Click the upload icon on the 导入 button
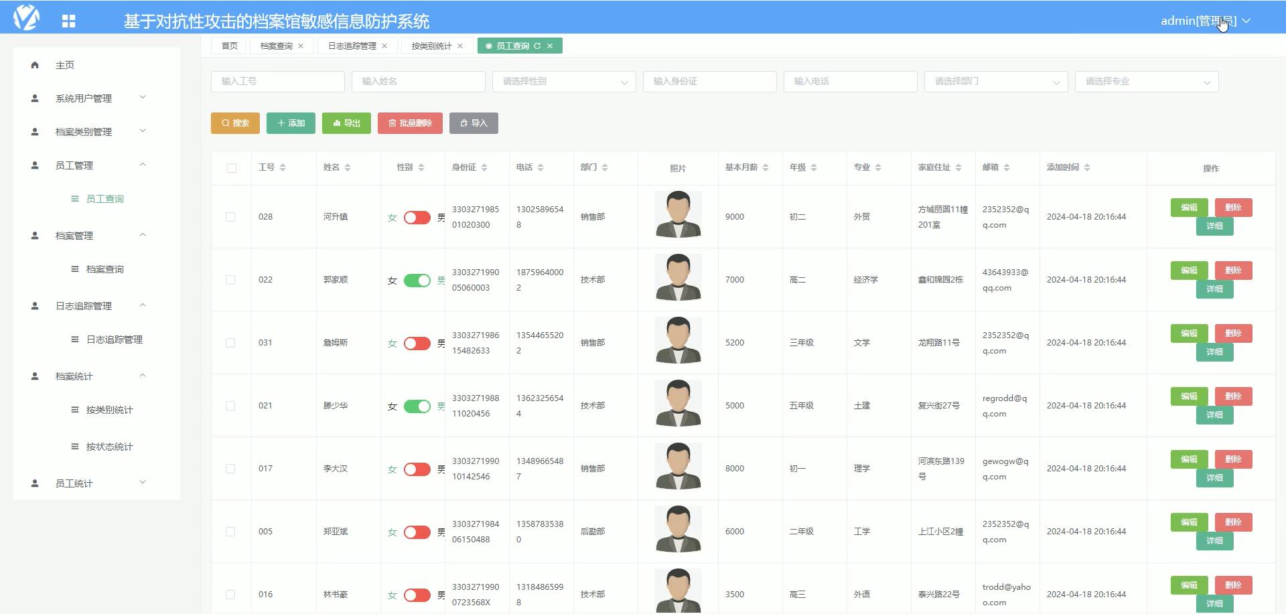 463,123
